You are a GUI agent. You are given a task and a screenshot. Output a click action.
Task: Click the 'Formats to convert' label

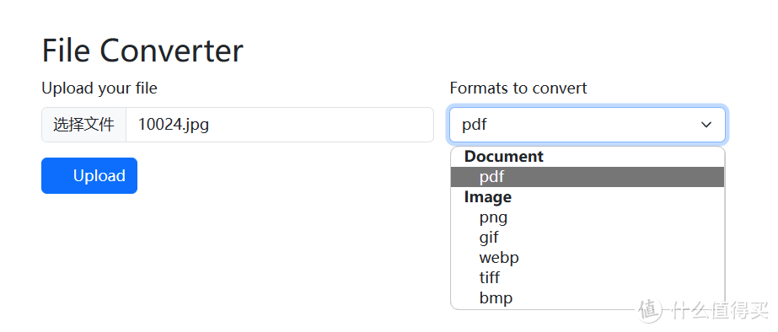(518, 88)
